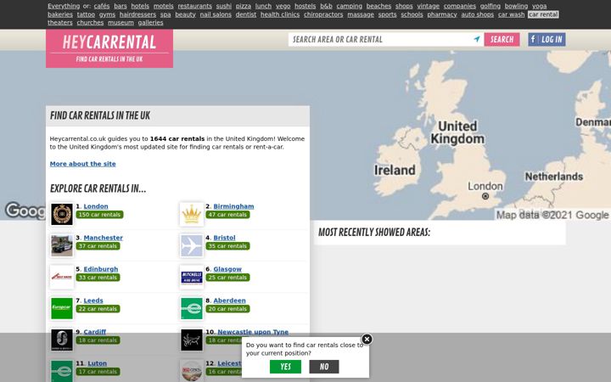Select the car wash category
Screen dimensions: 611x382
point(511,14)
